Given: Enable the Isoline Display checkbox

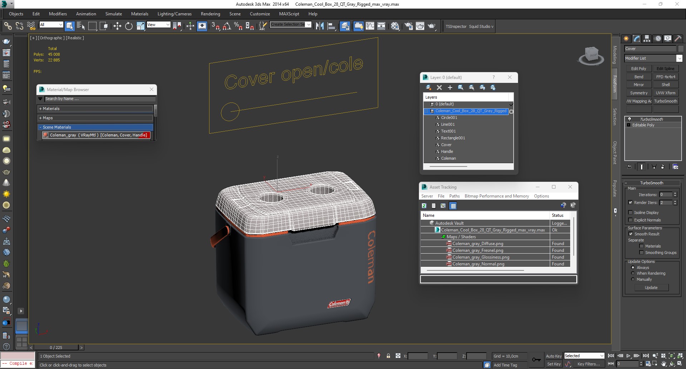Looking at the screenshot, I should 631,213.
